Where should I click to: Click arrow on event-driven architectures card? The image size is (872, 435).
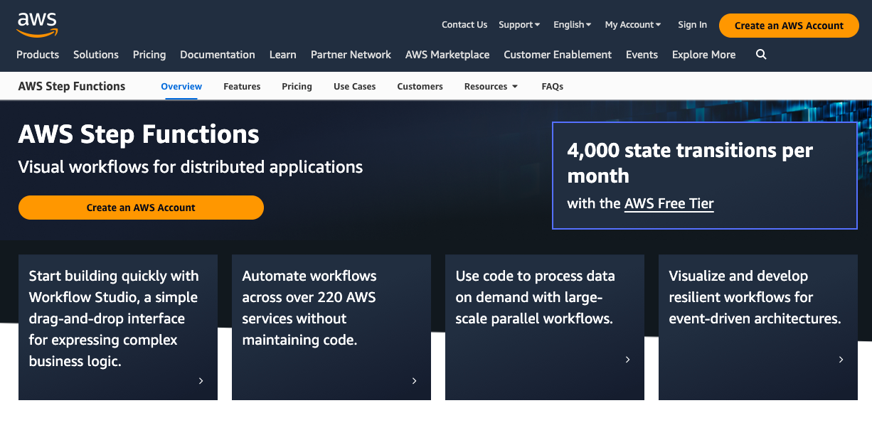pyautogui.click(x=841, y=360)
